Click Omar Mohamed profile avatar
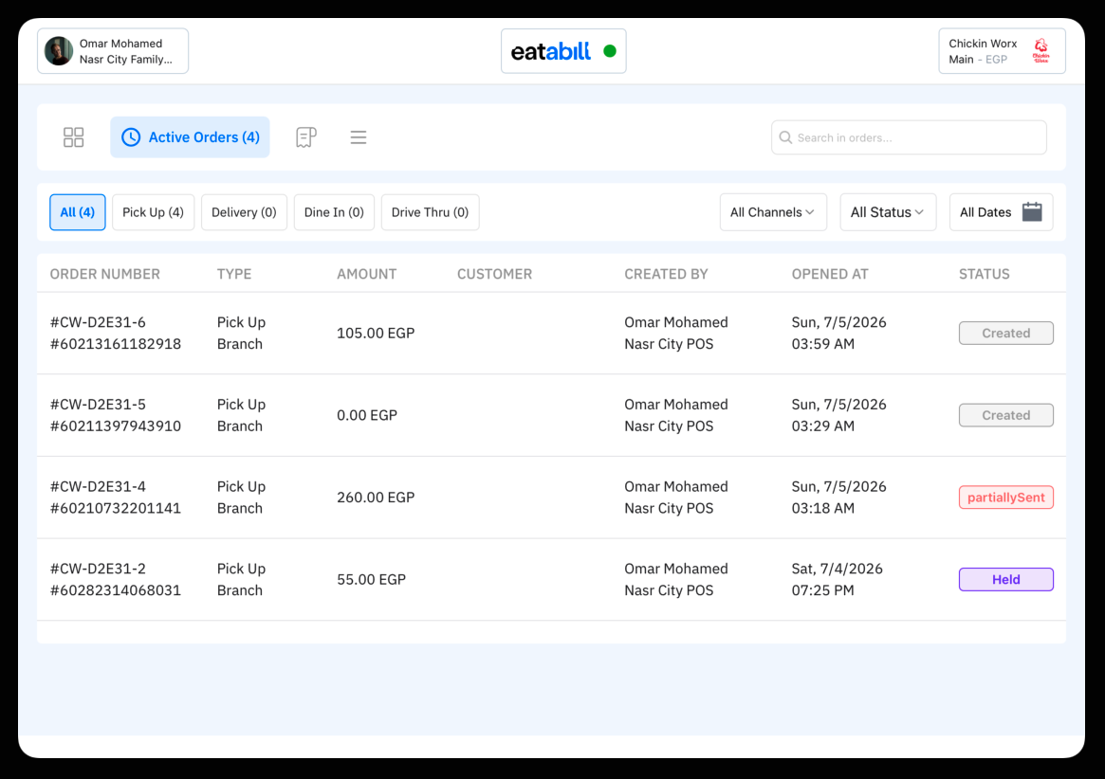The height and width of the screenshot is (779, 1105). [59, 51]
